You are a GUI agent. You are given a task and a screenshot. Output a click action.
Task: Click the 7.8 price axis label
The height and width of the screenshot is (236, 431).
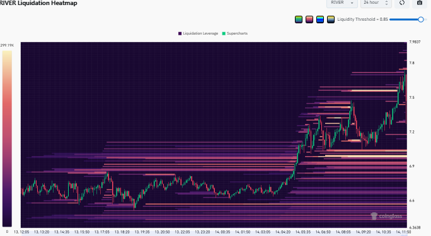[411, 63]
